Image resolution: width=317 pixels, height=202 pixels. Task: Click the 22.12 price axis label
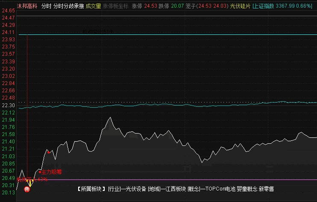pos(8,112)
